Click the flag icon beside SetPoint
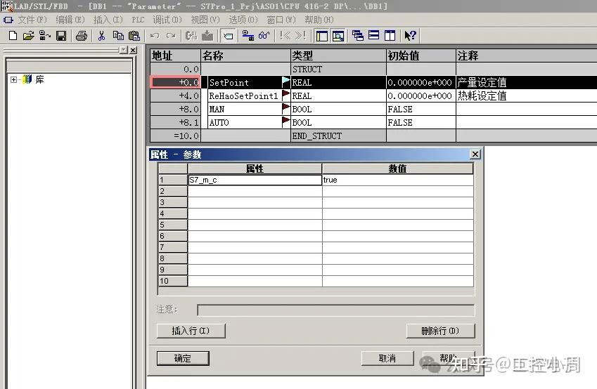This screenshot has width=597, height=389. [285, 81]
